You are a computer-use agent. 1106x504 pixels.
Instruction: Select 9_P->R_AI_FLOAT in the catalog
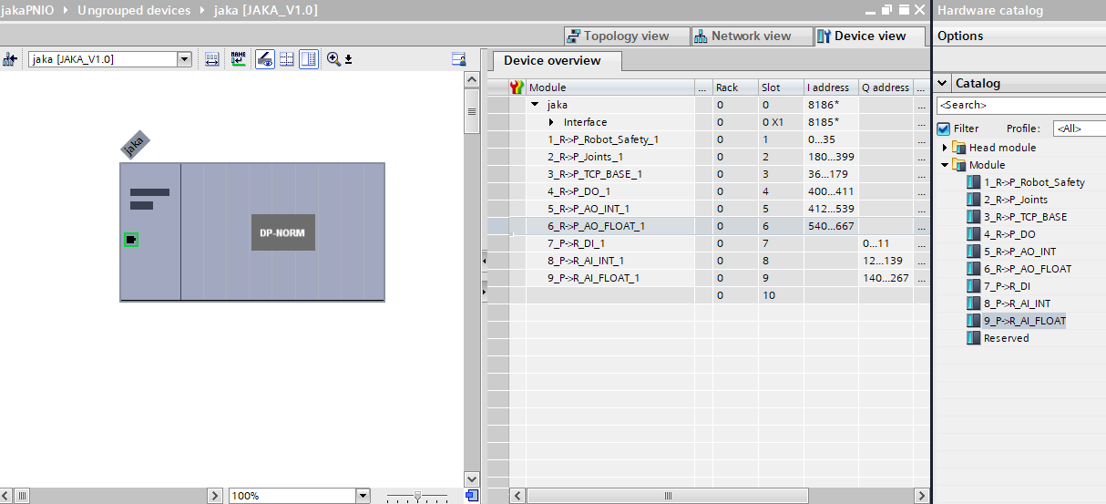pos(1024,321)
